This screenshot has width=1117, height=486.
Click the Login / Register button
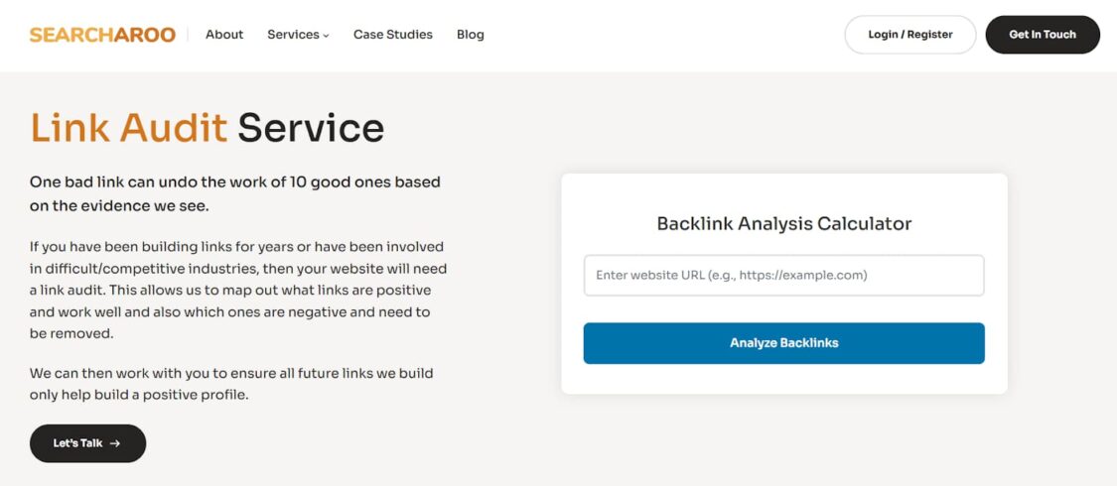click(909, 34)
